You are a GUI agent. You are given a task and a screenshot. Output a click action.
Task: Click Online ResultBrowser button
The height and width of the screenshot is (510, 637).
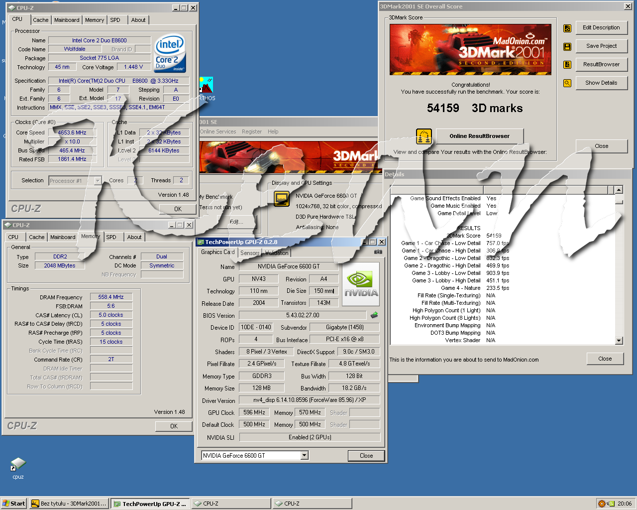pos(480,136)
